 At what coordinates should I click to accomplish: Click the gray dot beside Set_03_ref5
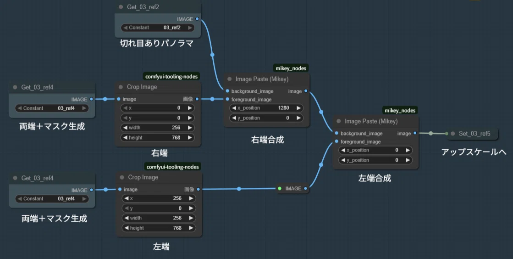pyautogui.click(x=453, y=134)
